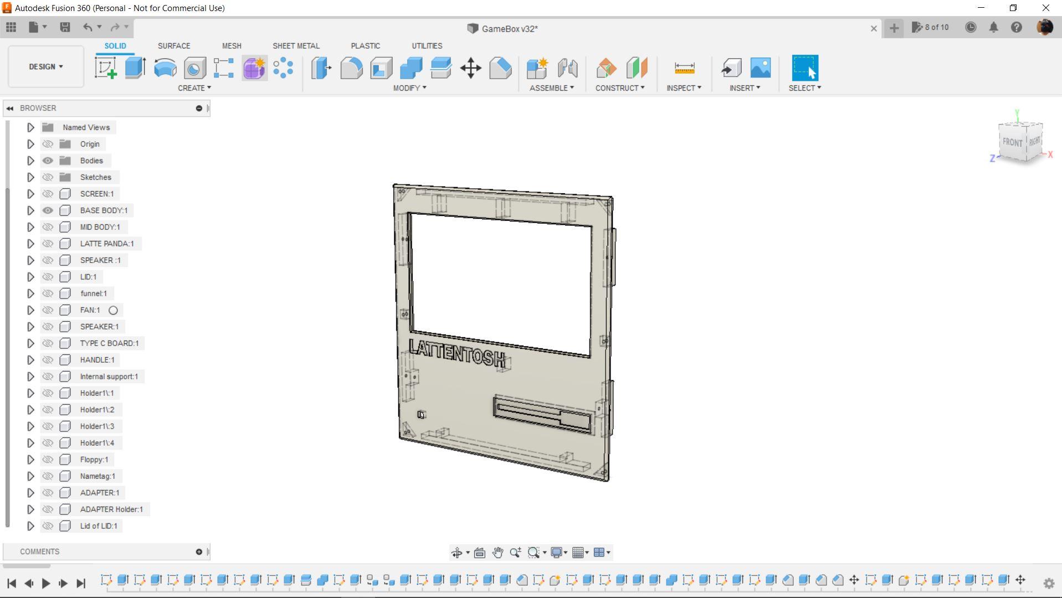The width and height of the screenshot is (1062, 598).
Task: Expand Floppy:1 component
Action: (x=30, y=460)
